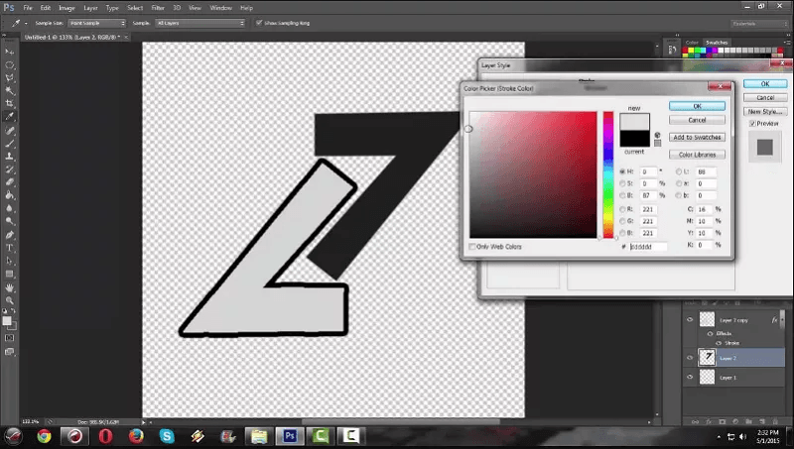Toggle Preview checkbox in Layer Style
This screenshot has height=449, width=794.
(752, 123)
